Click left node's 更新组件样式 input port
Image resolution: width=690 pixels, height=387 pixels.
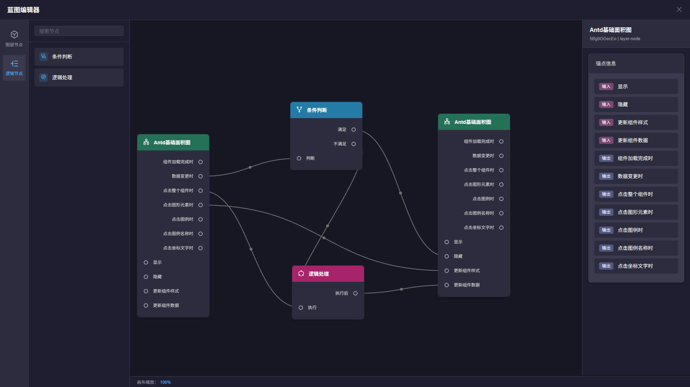coord(146,291)
